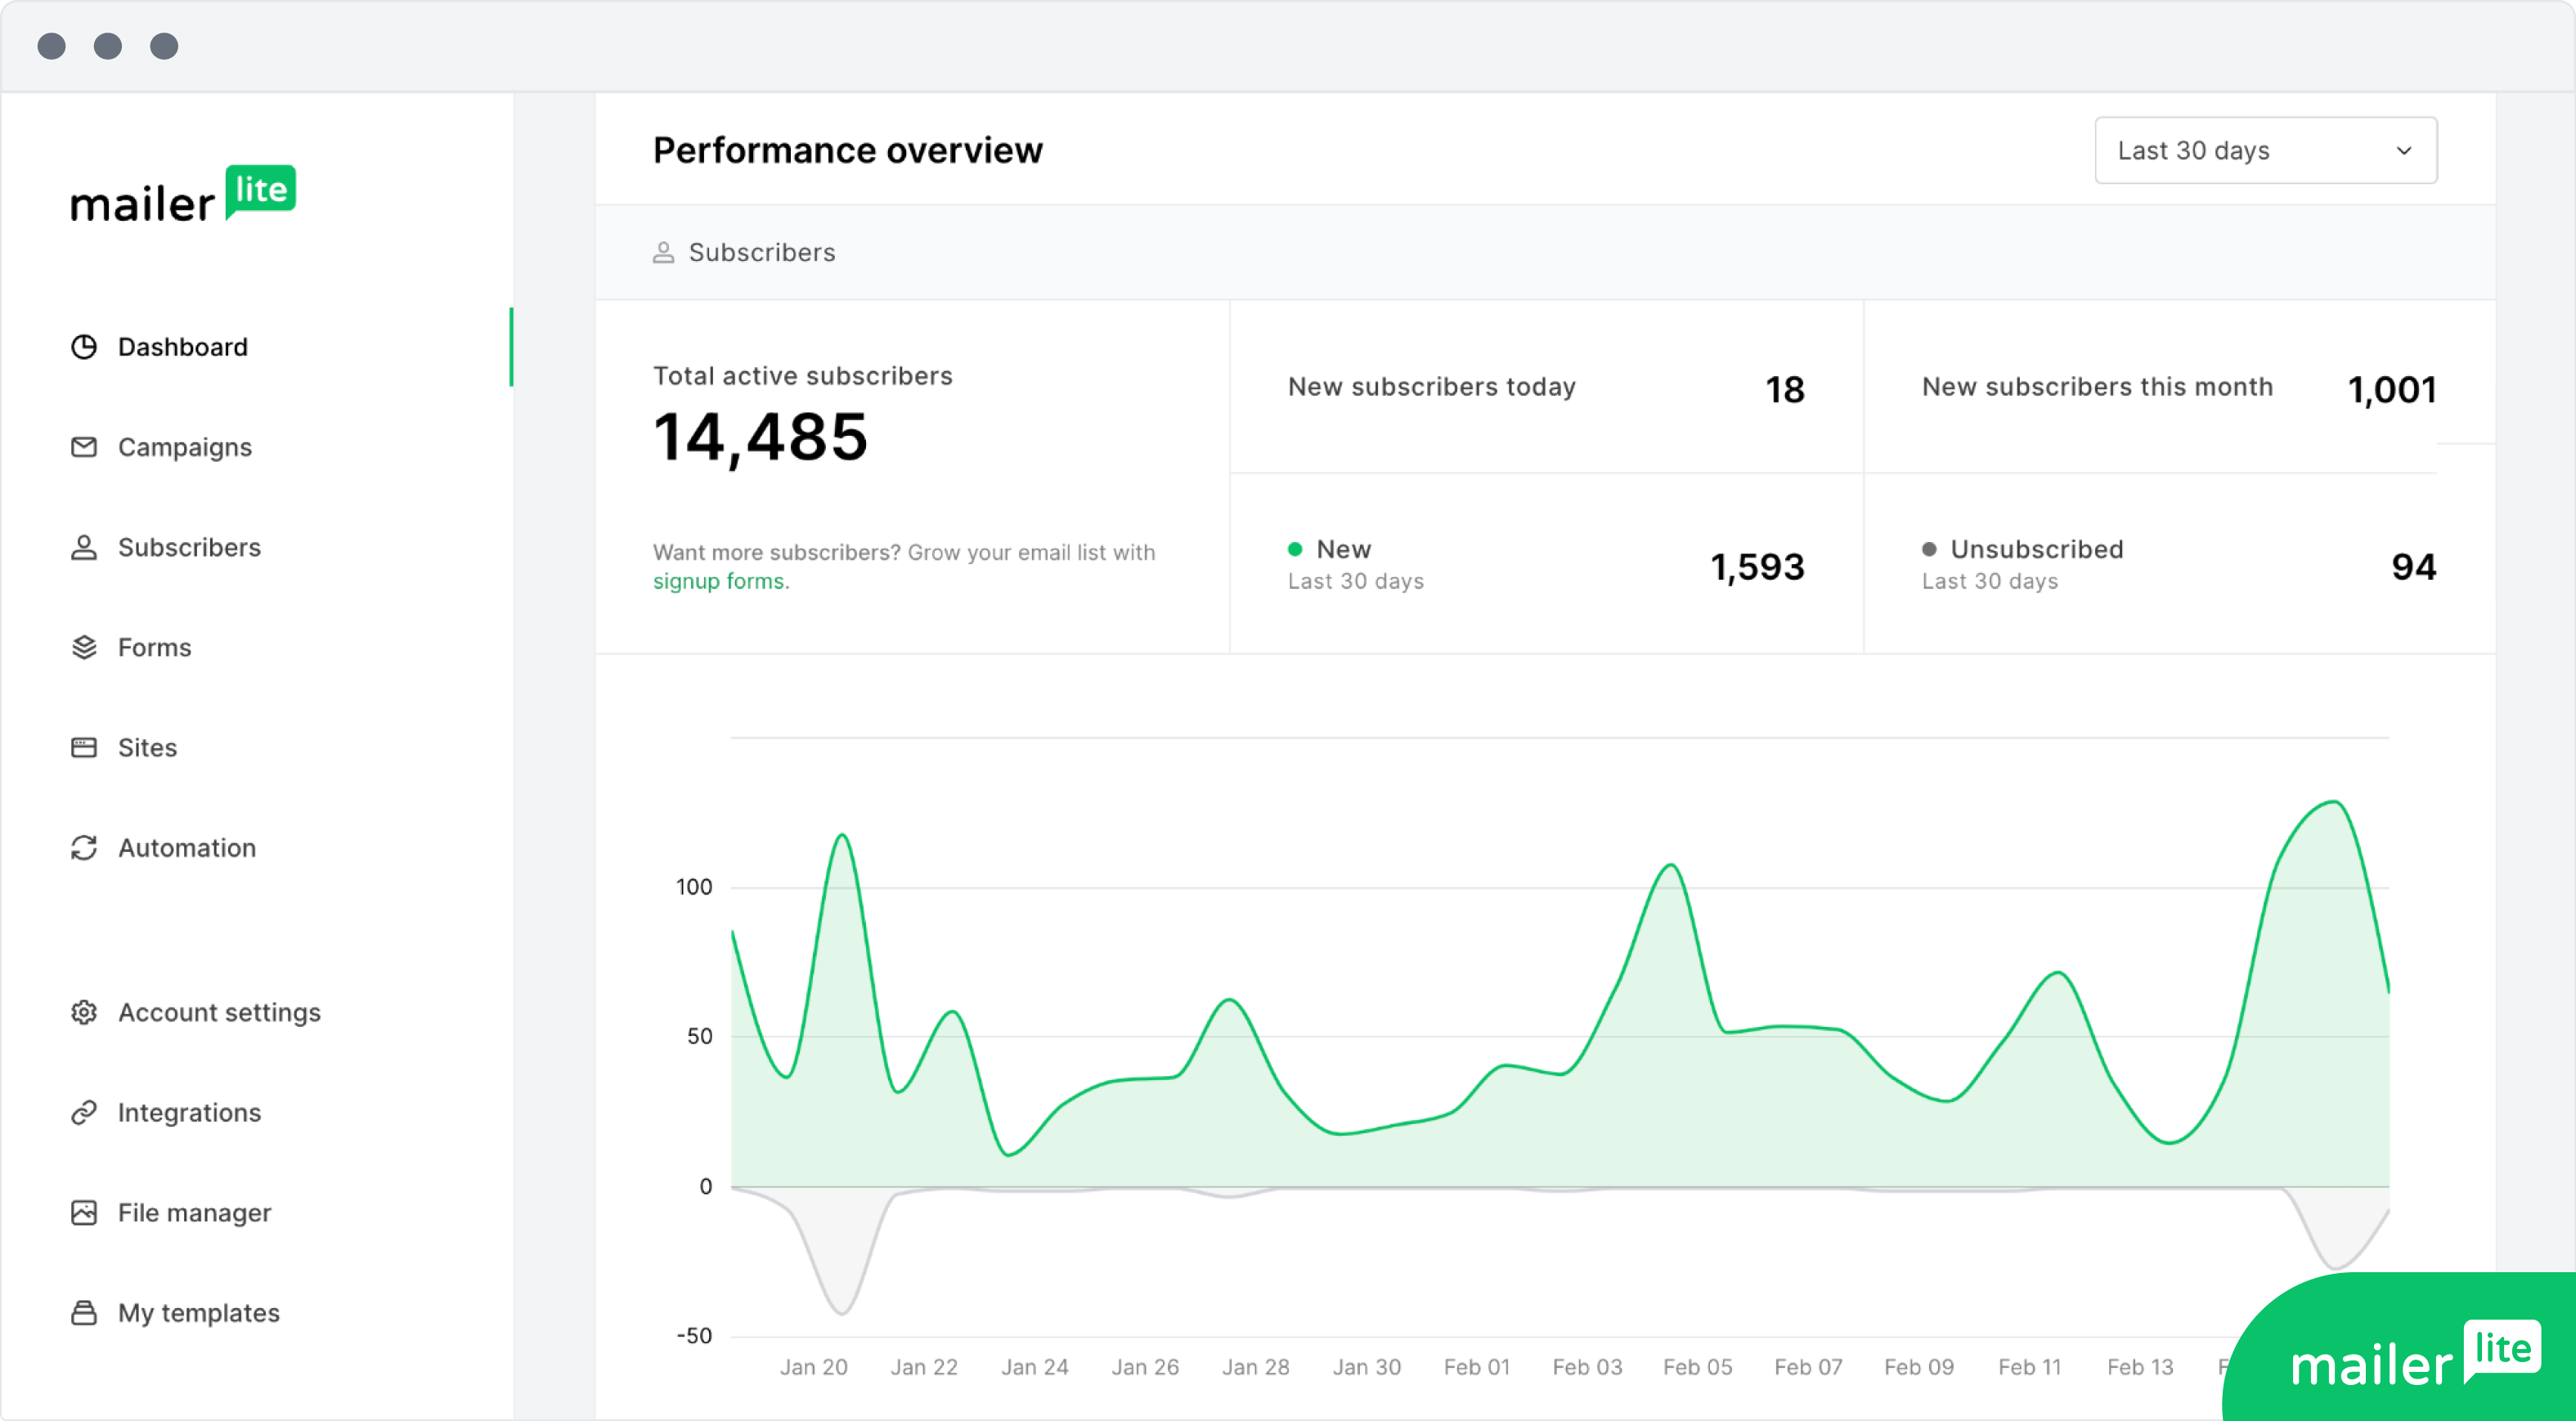Open Forms using the layers icon
Viewport: 2576px width, 1421px height.
click(85, 647)
